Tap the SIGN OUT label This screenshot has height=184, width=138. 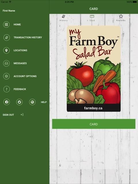[x=8, y=115]
